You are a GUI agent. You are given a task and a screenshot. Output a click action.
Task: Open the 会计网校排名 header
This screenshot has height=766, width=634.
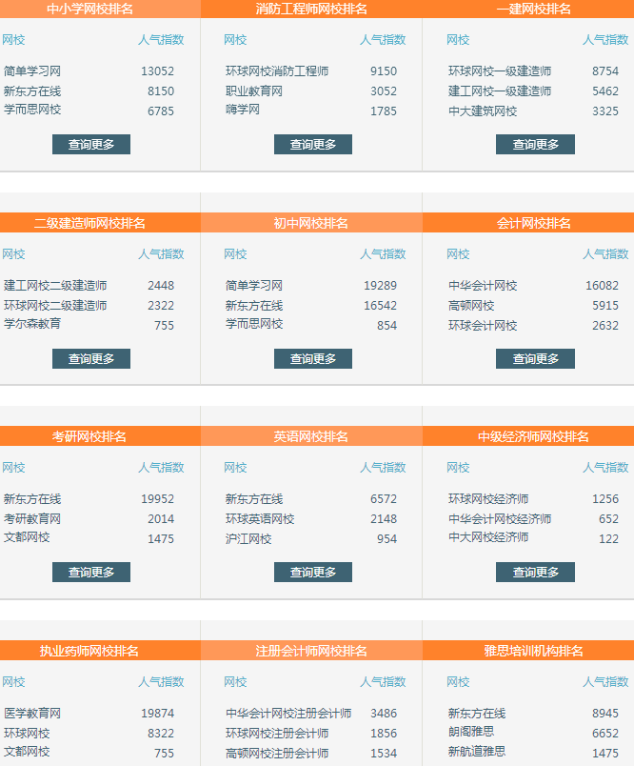533,223
